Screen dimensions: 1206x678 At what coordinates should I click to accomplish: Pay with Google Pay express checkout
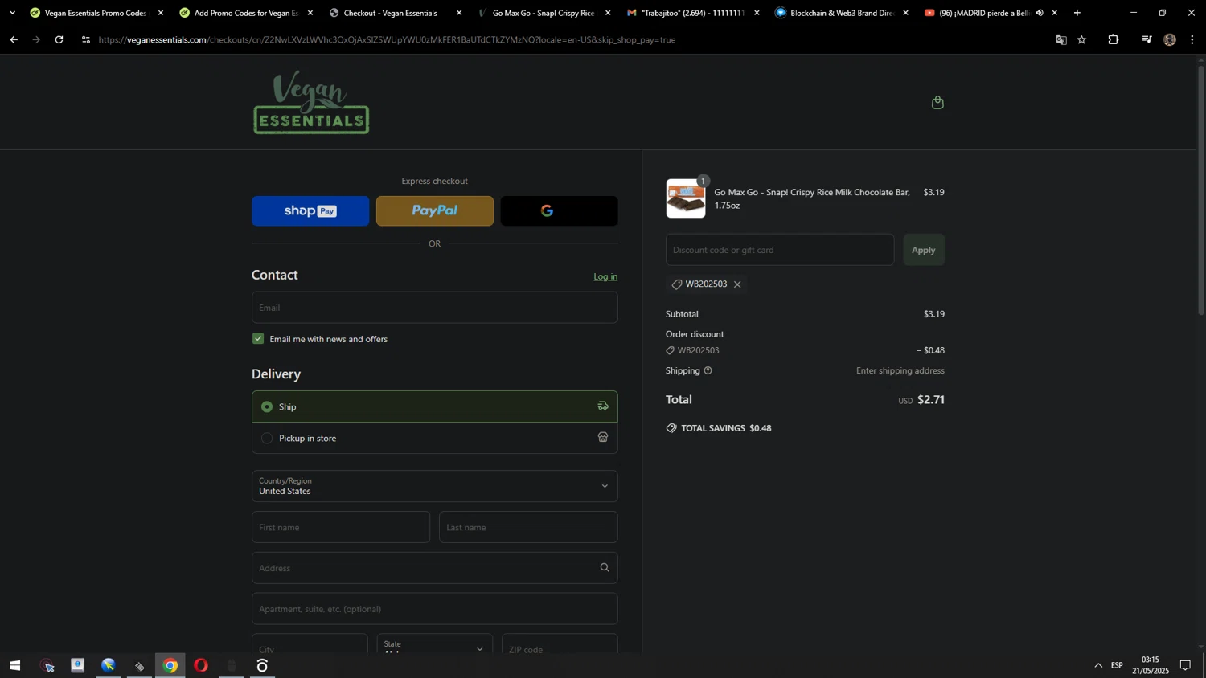[x=559, y=210]
